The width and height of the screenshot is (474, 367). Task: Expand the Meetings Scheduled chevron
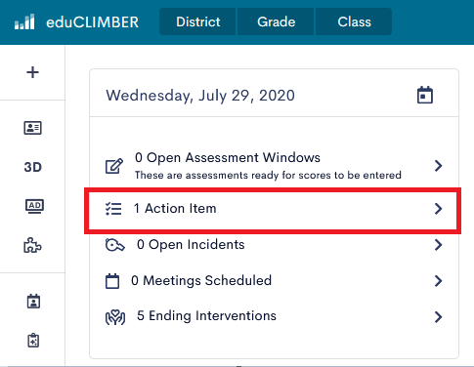pyautogui.click(x=438, y=280)
